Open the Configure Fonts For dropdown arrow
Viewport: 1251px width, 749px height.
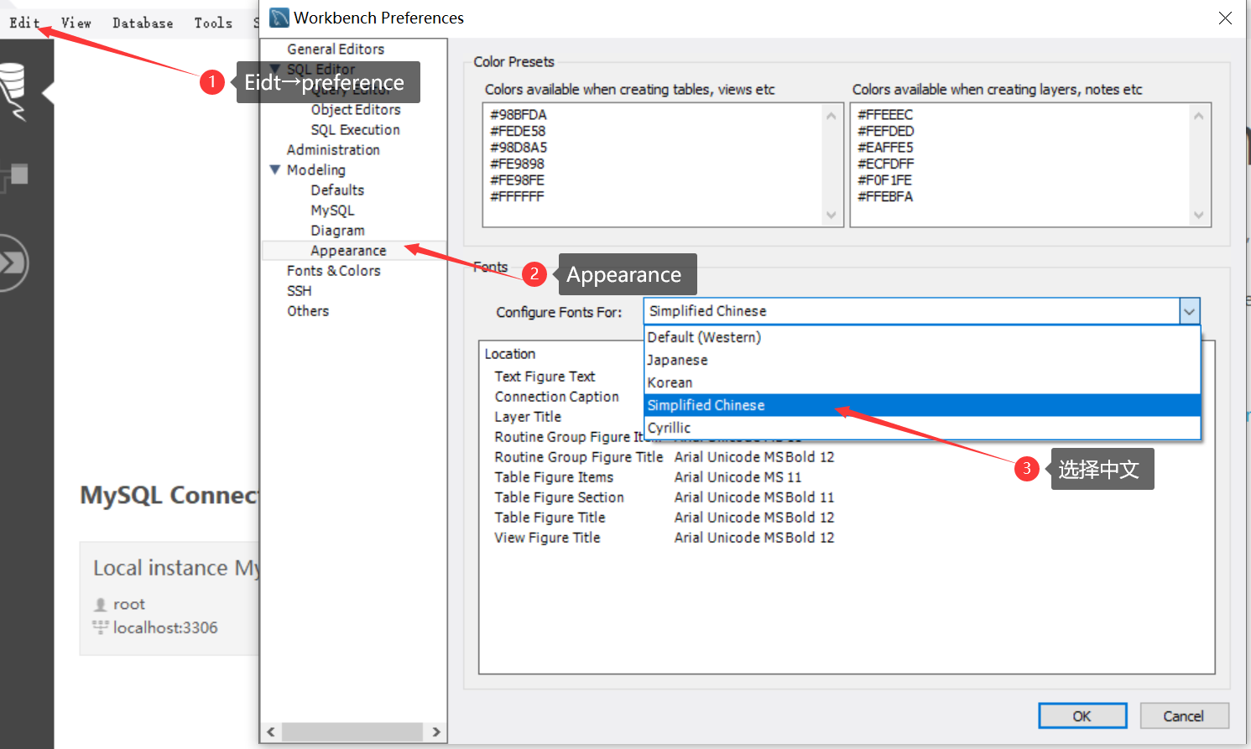tap(1189, 311)
